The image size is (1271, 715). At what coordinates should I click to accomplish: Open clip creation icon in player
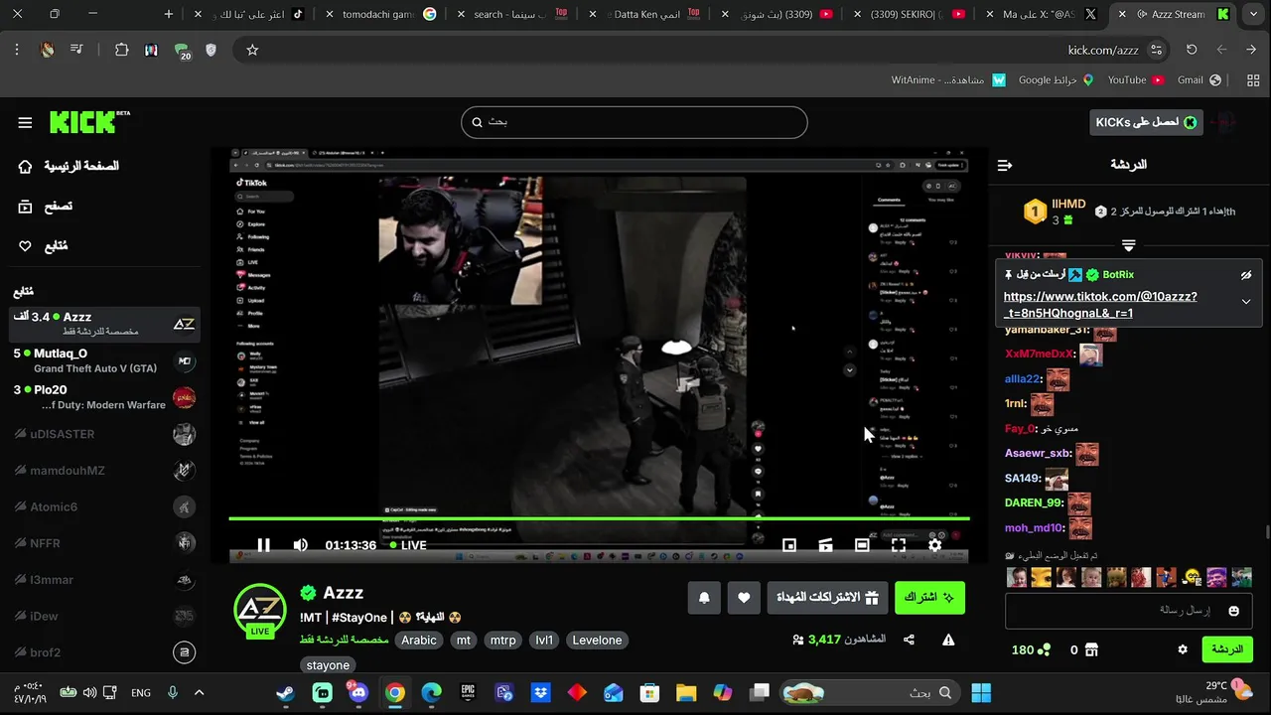point(825,545)
